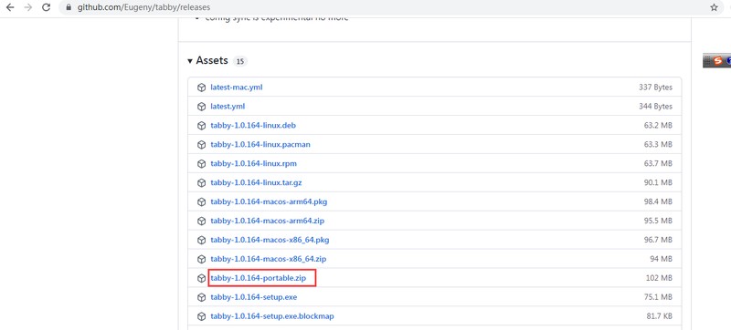Download tabby-1.0.164-portable.zip

259,278
